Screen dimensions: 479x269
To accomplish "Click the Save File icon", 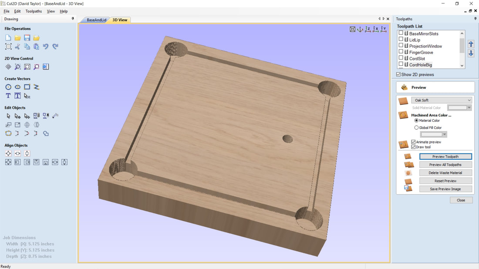I will pyautogui.click(x=27, y=38).
